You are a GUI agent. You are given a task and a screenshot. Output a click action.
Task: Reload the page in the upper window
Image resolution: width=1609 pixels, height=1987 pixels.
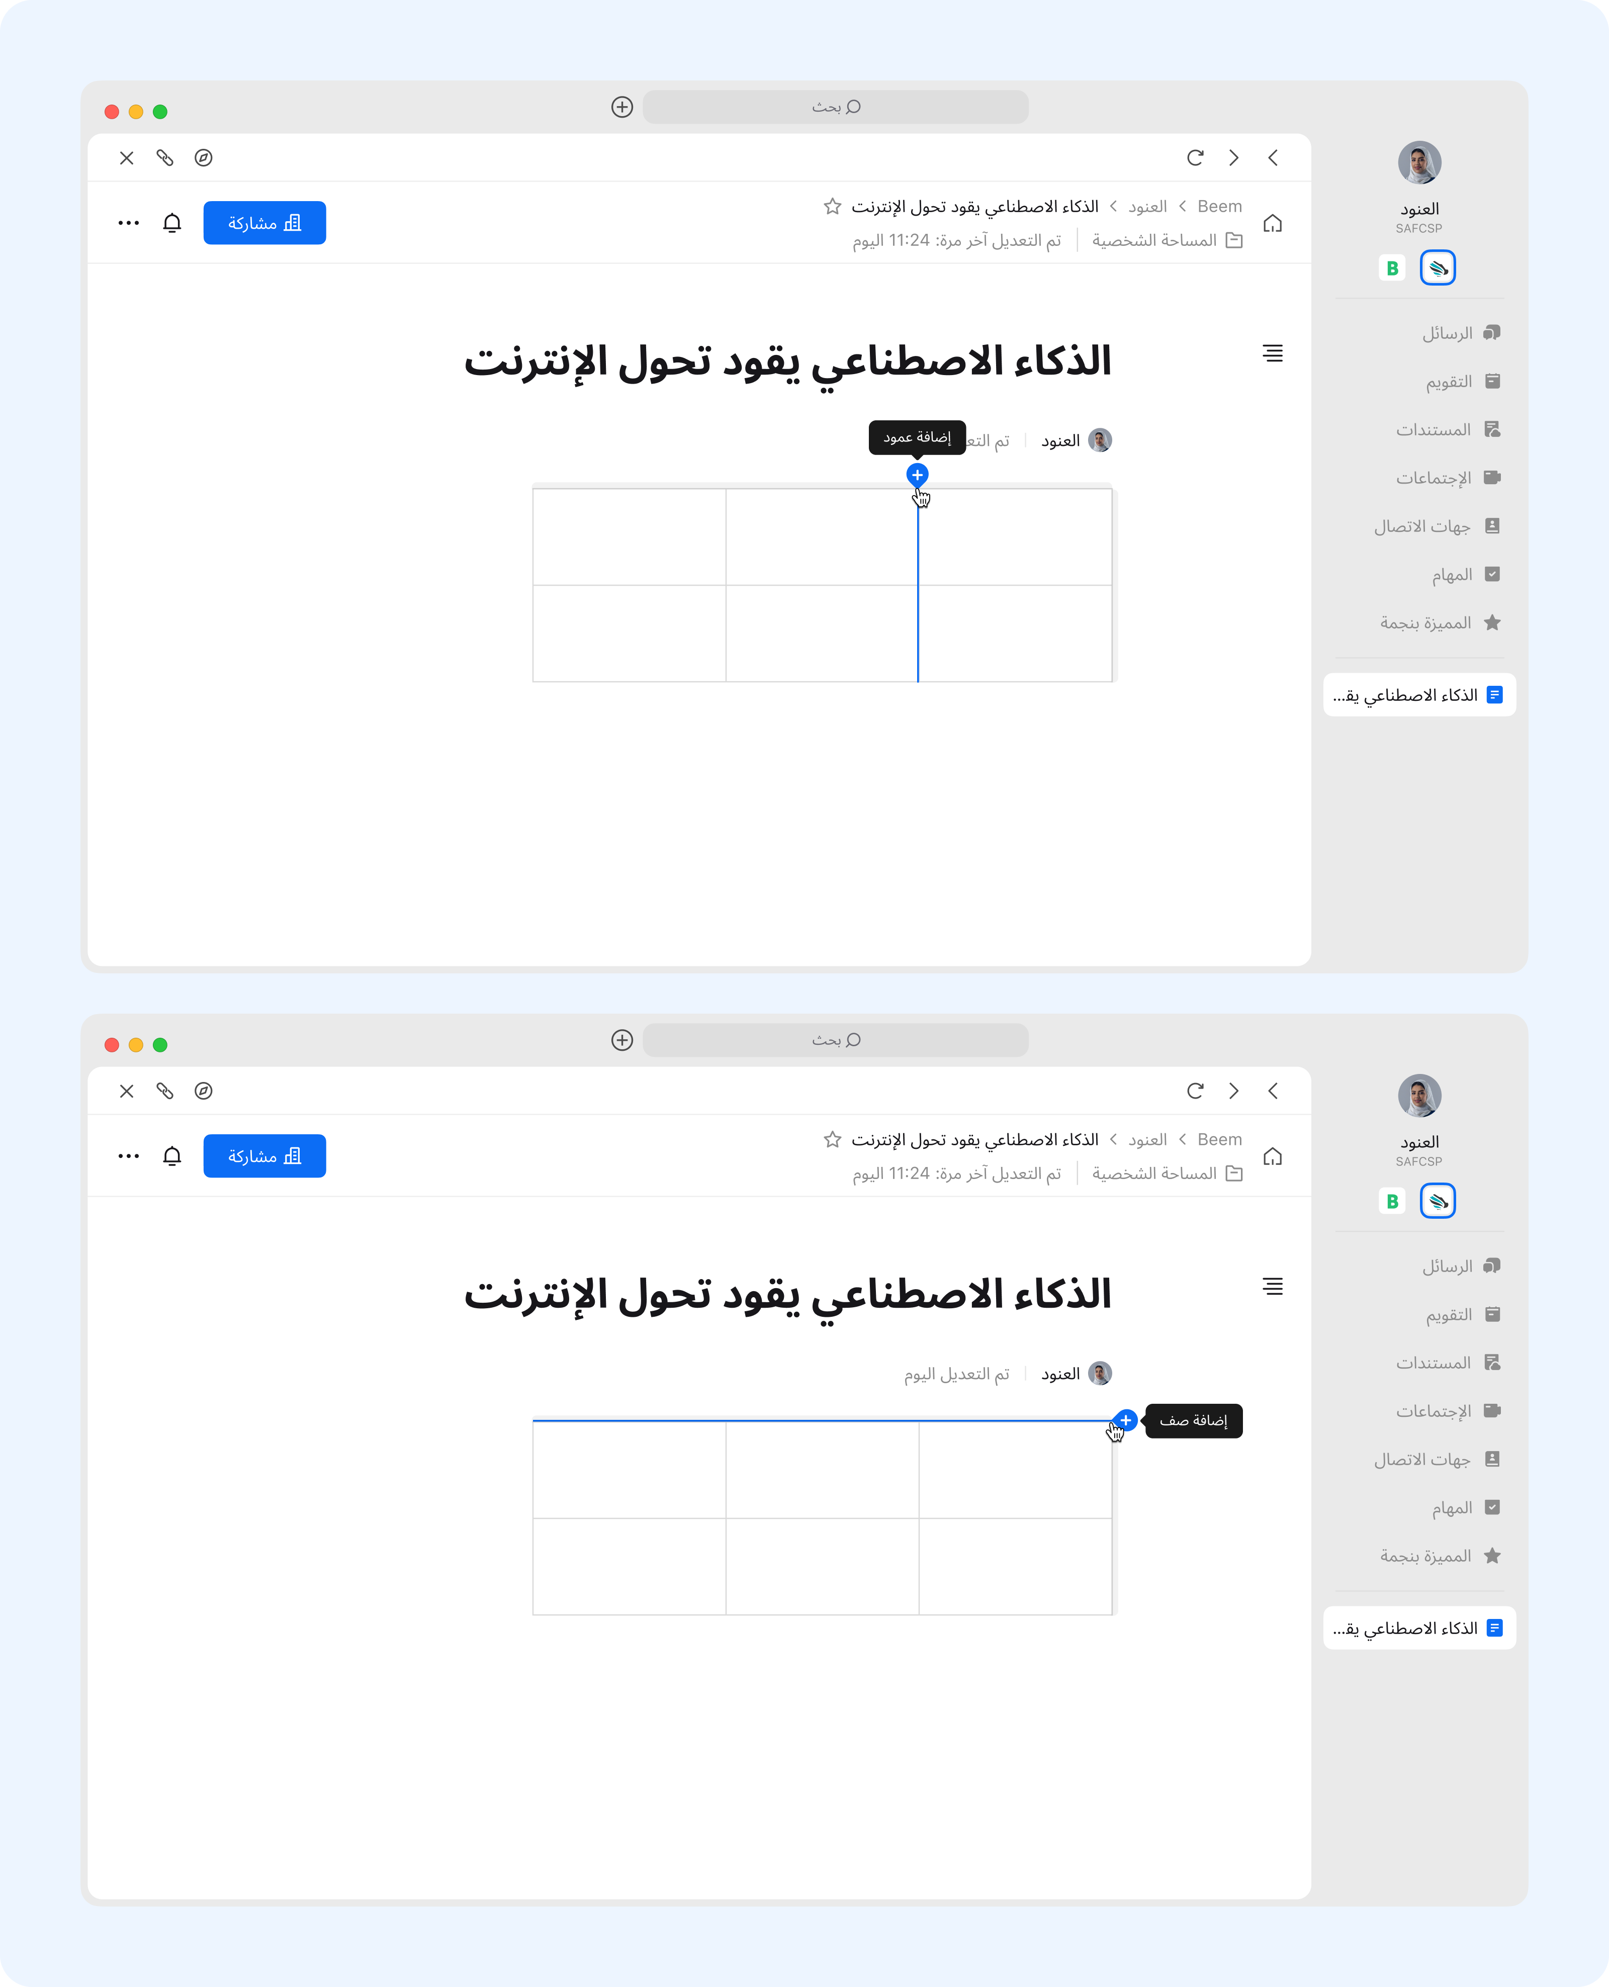pos(1195,158)
